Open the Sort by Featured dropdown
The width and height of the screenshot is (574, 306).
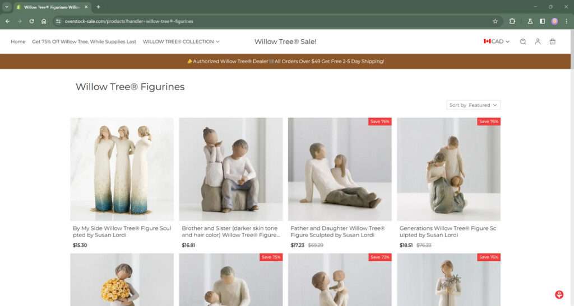[x=473, y=105]
